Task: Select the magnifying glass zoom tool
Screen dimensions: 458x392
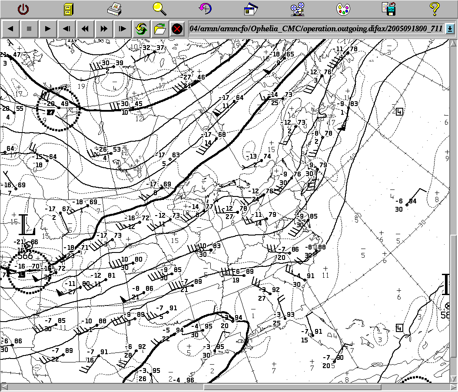Action: coord(159,8)
